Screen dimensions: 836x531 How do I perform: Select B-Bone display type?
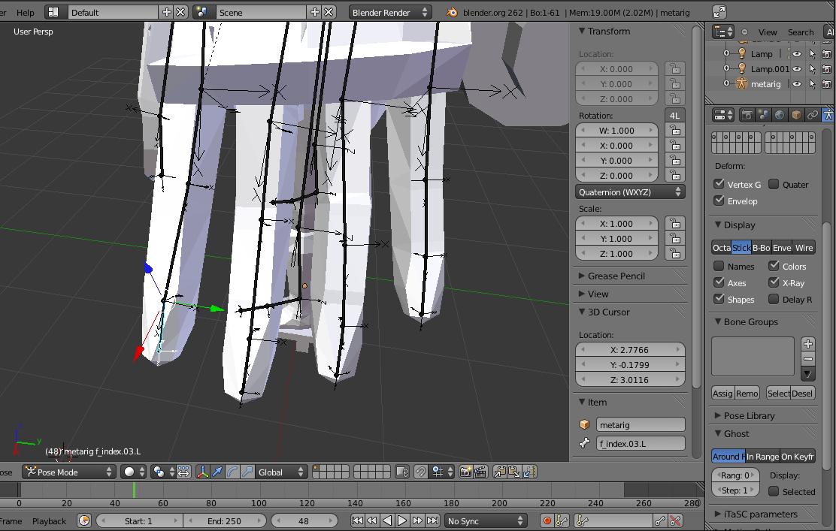coord(762,247)
